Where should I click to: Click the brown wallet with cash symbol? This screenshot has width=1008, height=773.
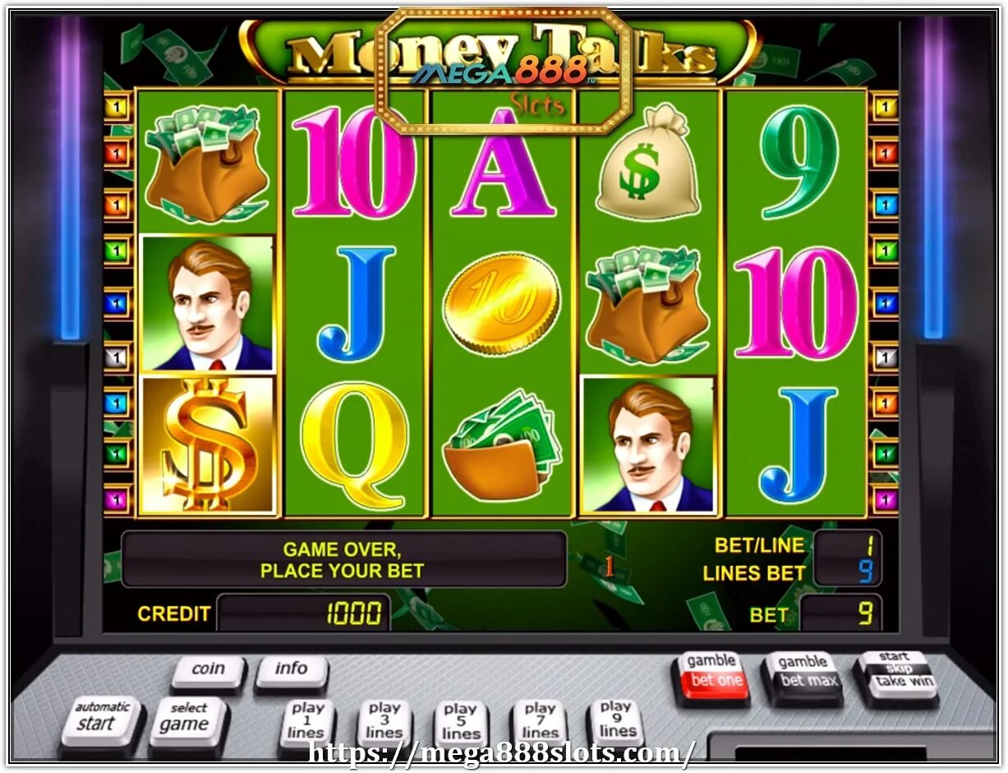point(501,446)
